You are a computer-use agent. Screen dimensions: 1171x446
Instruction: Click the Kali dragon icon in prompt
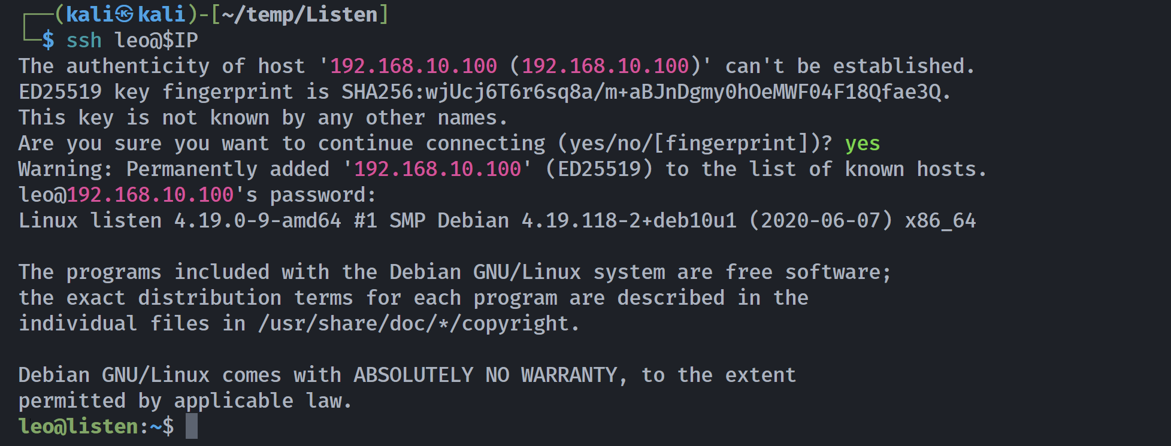pyautogui.click(x=124, y=14)
